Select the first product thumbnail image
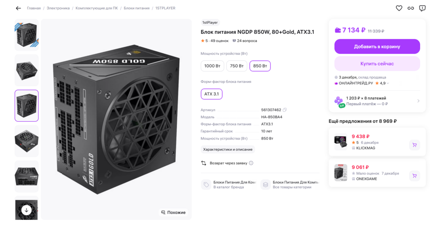The image size is (440, 231). [27, 35]
